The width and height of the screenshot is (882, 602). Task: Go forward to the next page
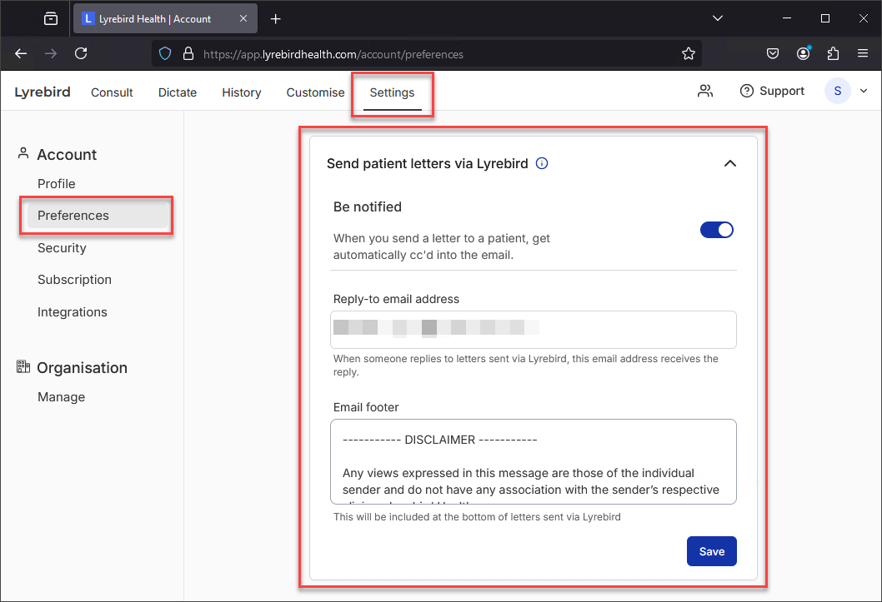(x=51, y=53)
